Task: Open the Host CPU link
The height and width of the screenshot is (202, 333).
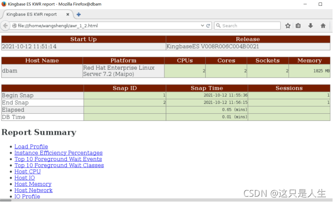Action: (x=27, y=171)
